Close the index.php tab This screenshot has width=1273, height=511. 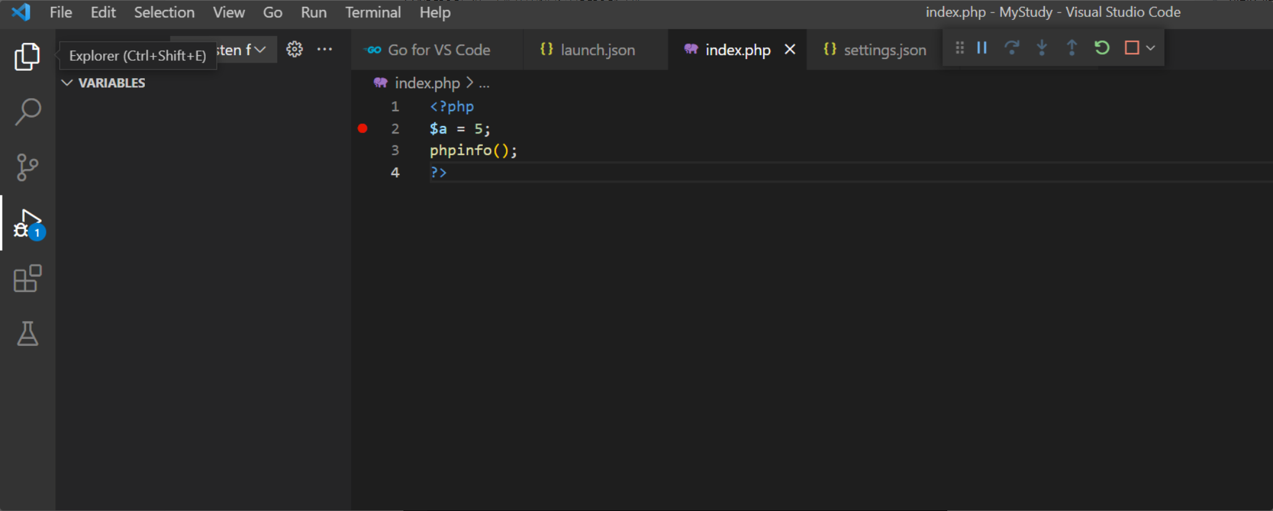(789, 49)
